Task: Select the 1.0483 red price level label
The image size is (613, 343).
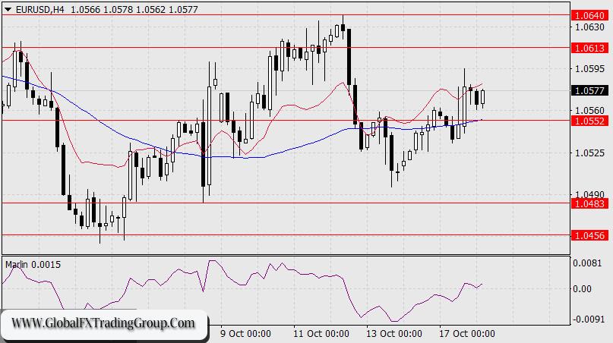Action: coord(590,203)
